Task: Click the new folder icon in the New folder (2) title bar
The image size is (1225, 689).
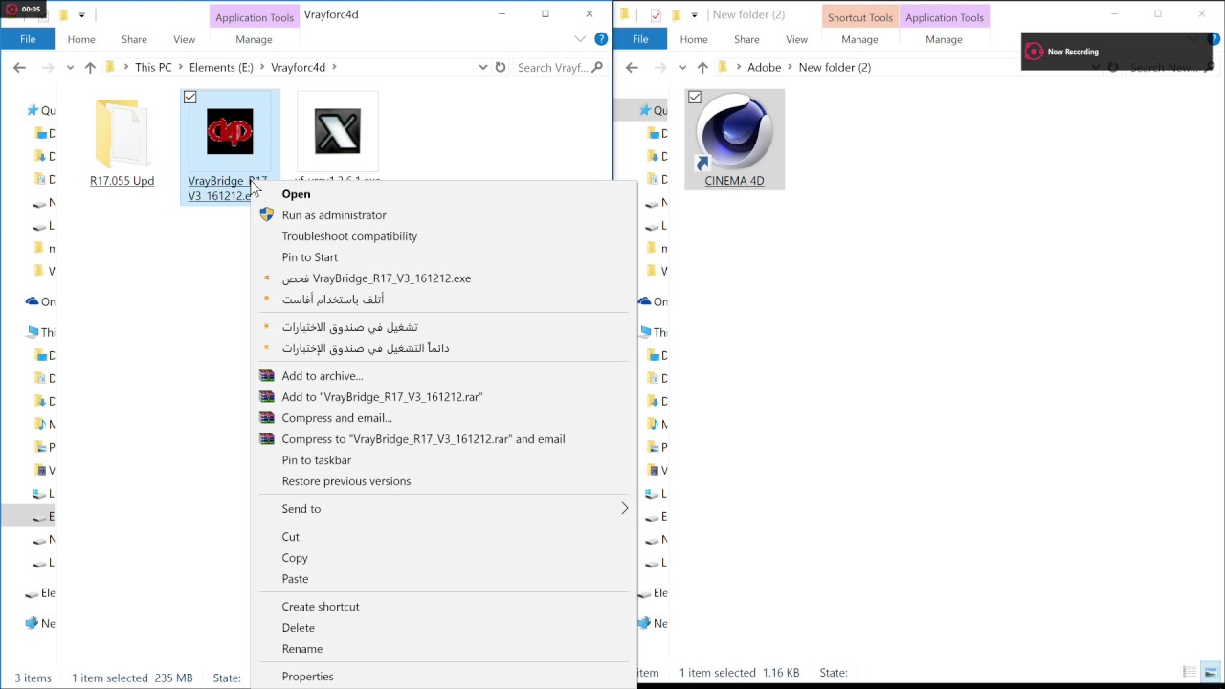Action: tap(676, 14)
